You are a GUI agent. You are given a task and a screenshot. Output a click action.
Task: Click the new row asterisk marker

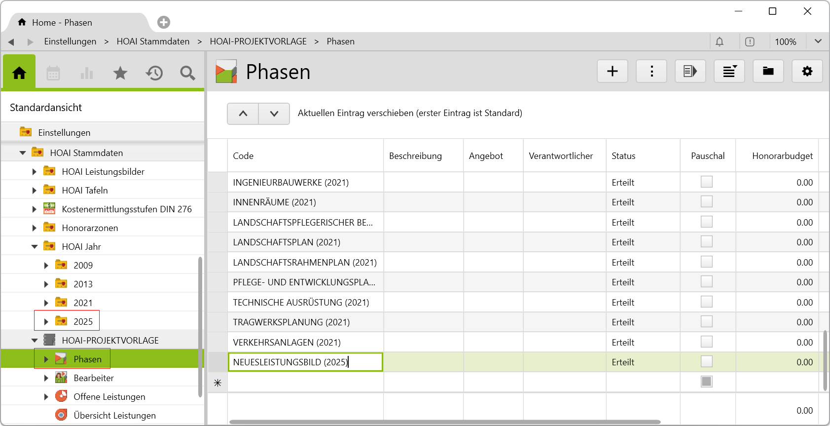coord(217,383)
